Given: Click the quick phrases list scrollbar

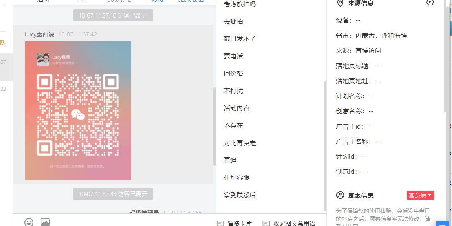Looking at the screenshot, I should (325, 146).
